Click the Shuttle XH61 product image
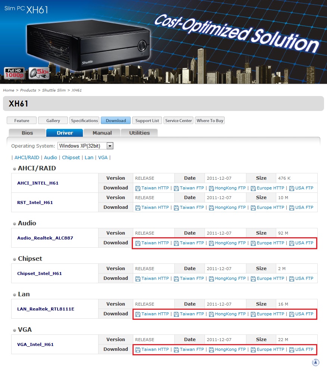 point(89,45)
